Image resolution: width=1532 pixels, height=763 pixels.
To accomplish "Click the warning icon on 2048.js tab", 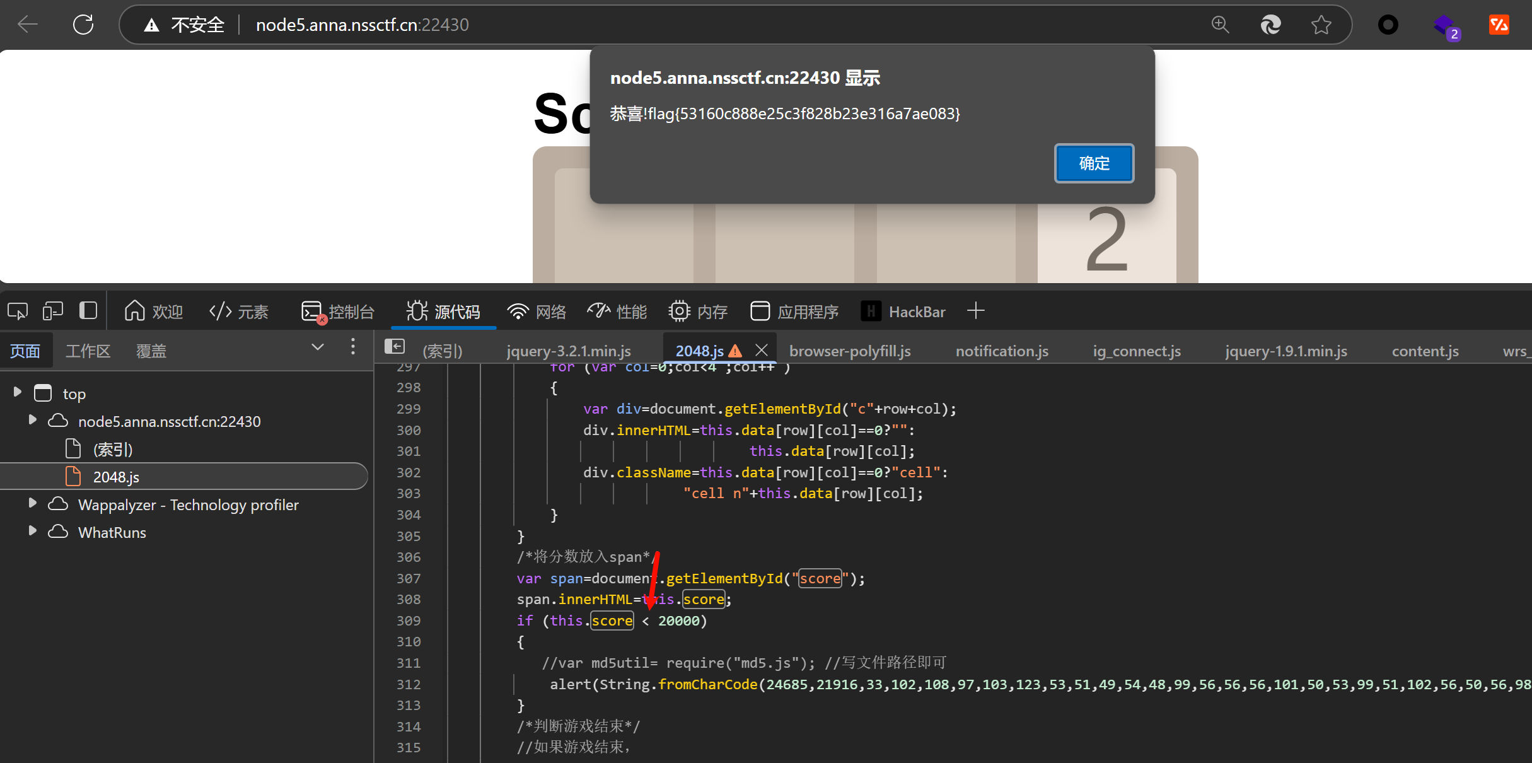I will click(x=735, y=351).
